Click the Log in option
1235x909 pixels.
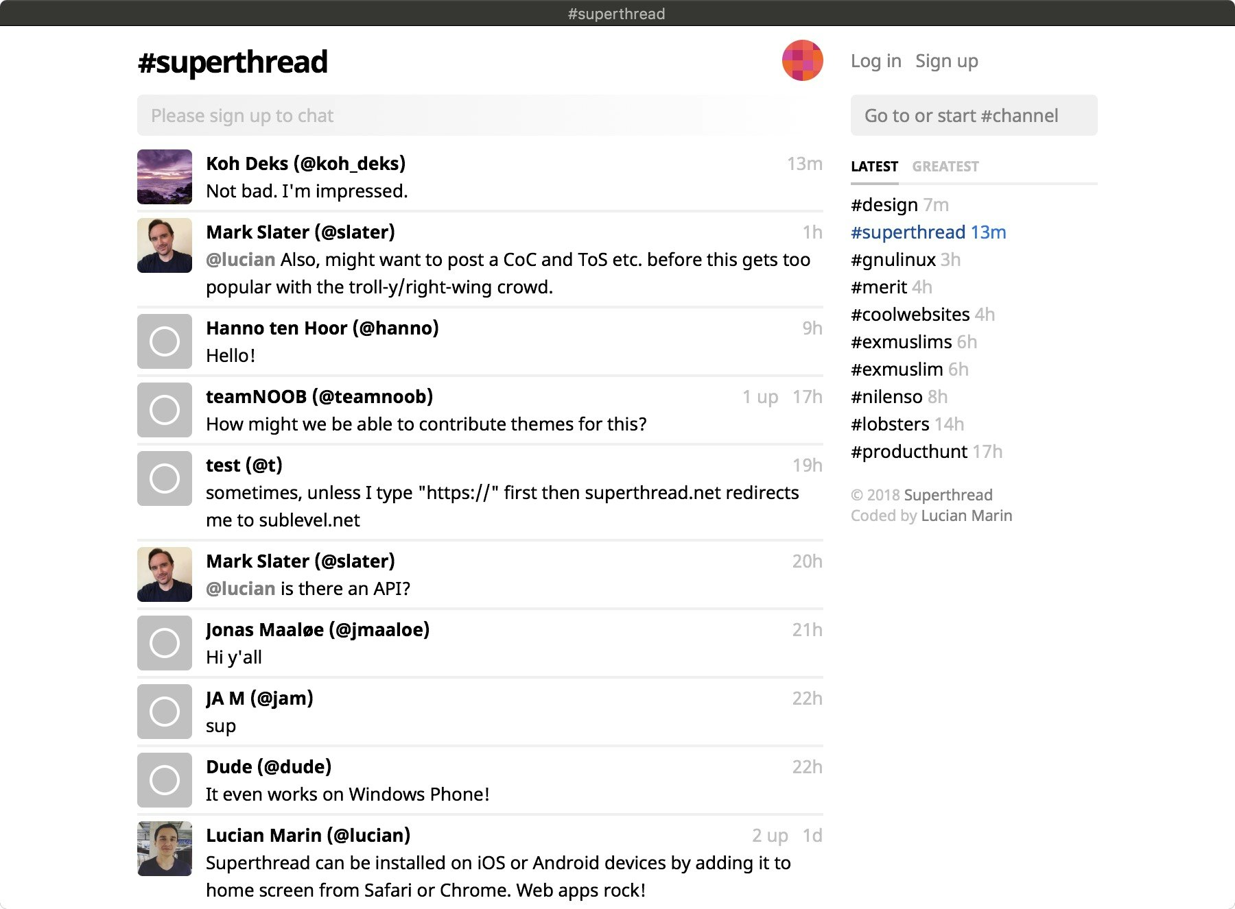875,60
